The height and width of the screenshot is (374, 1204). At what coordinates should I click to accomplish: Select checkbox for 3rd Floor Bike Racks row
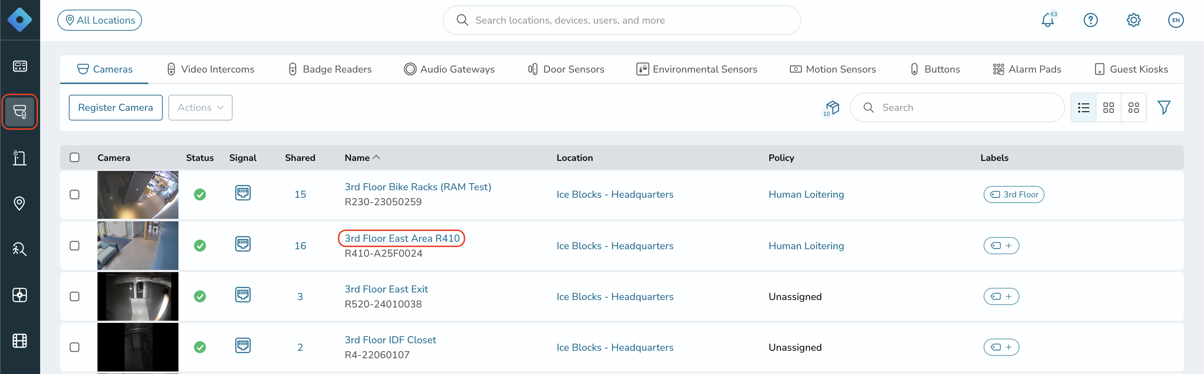[75, 195]
